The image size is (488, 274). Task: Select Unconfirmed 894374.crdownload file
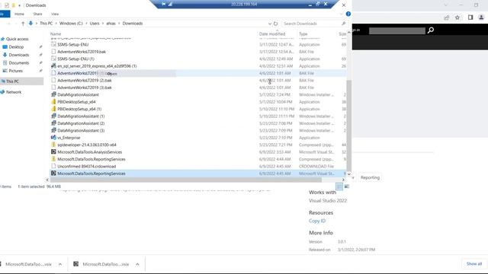pos(86,167)
